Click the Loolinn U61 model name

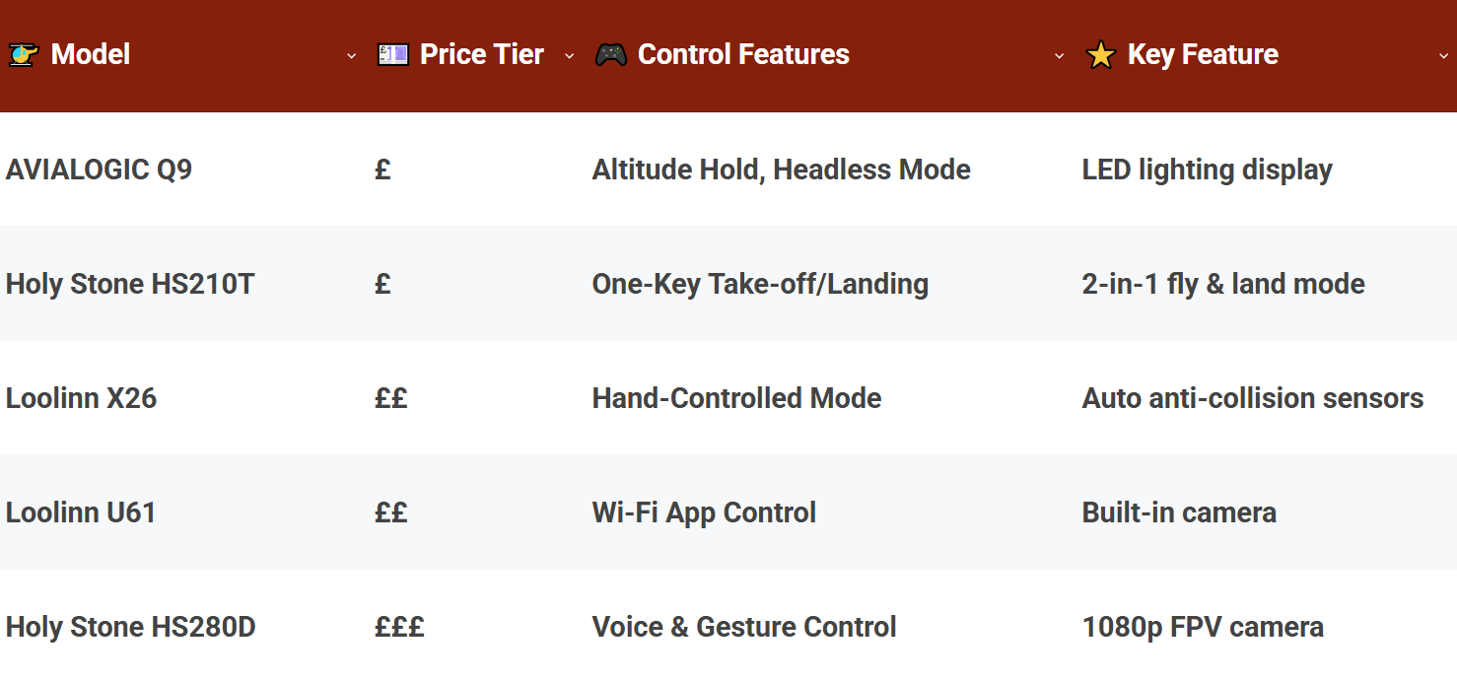[x=81, y=512]
